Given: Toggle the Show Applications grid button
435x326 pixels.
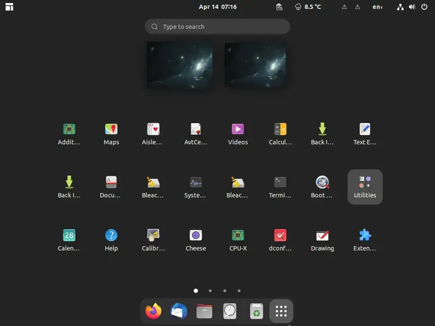Looking at the screenshot, I should click(281, 311).
